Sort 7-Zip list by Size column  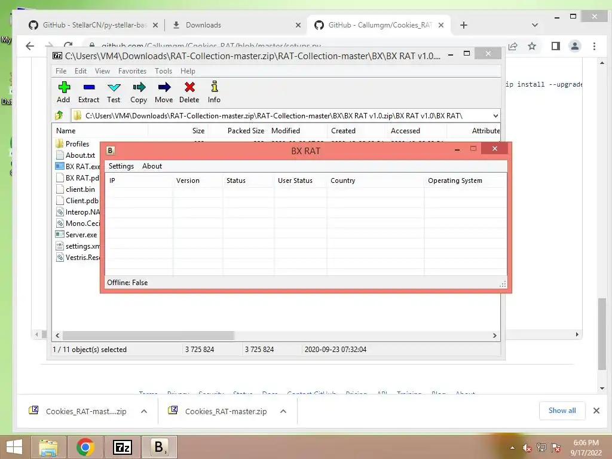178,131
